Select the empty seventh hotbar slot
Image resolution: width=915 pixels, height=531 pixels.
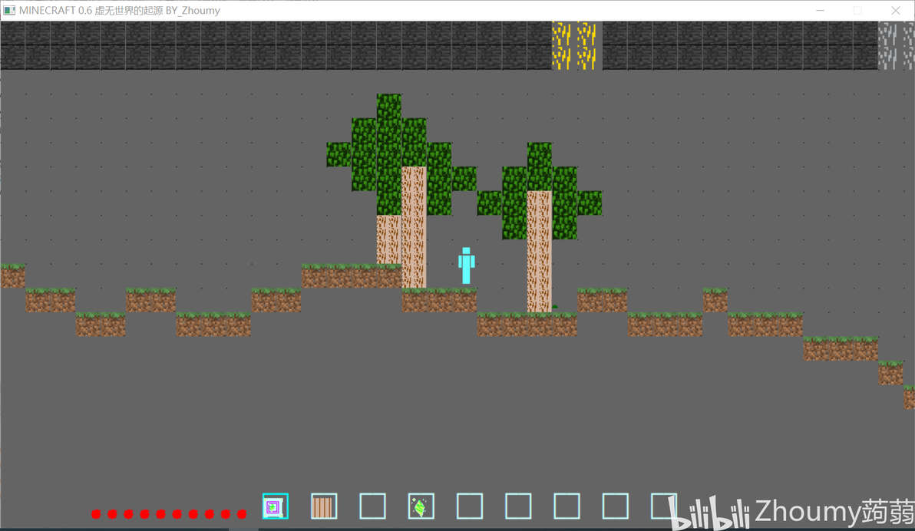[x=566, y=506]
